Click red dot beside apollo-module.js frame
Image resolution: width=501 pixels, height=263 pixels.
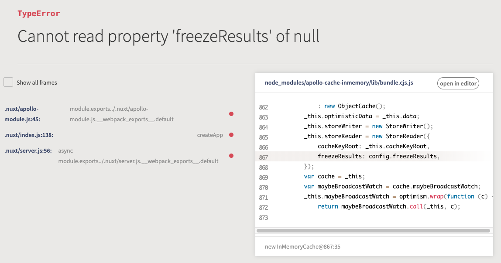point(231,114)
